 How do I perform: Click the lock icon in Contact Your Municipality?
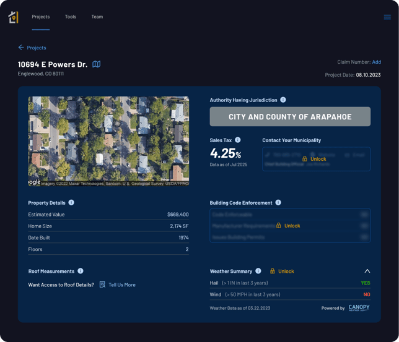pos(305,159)
